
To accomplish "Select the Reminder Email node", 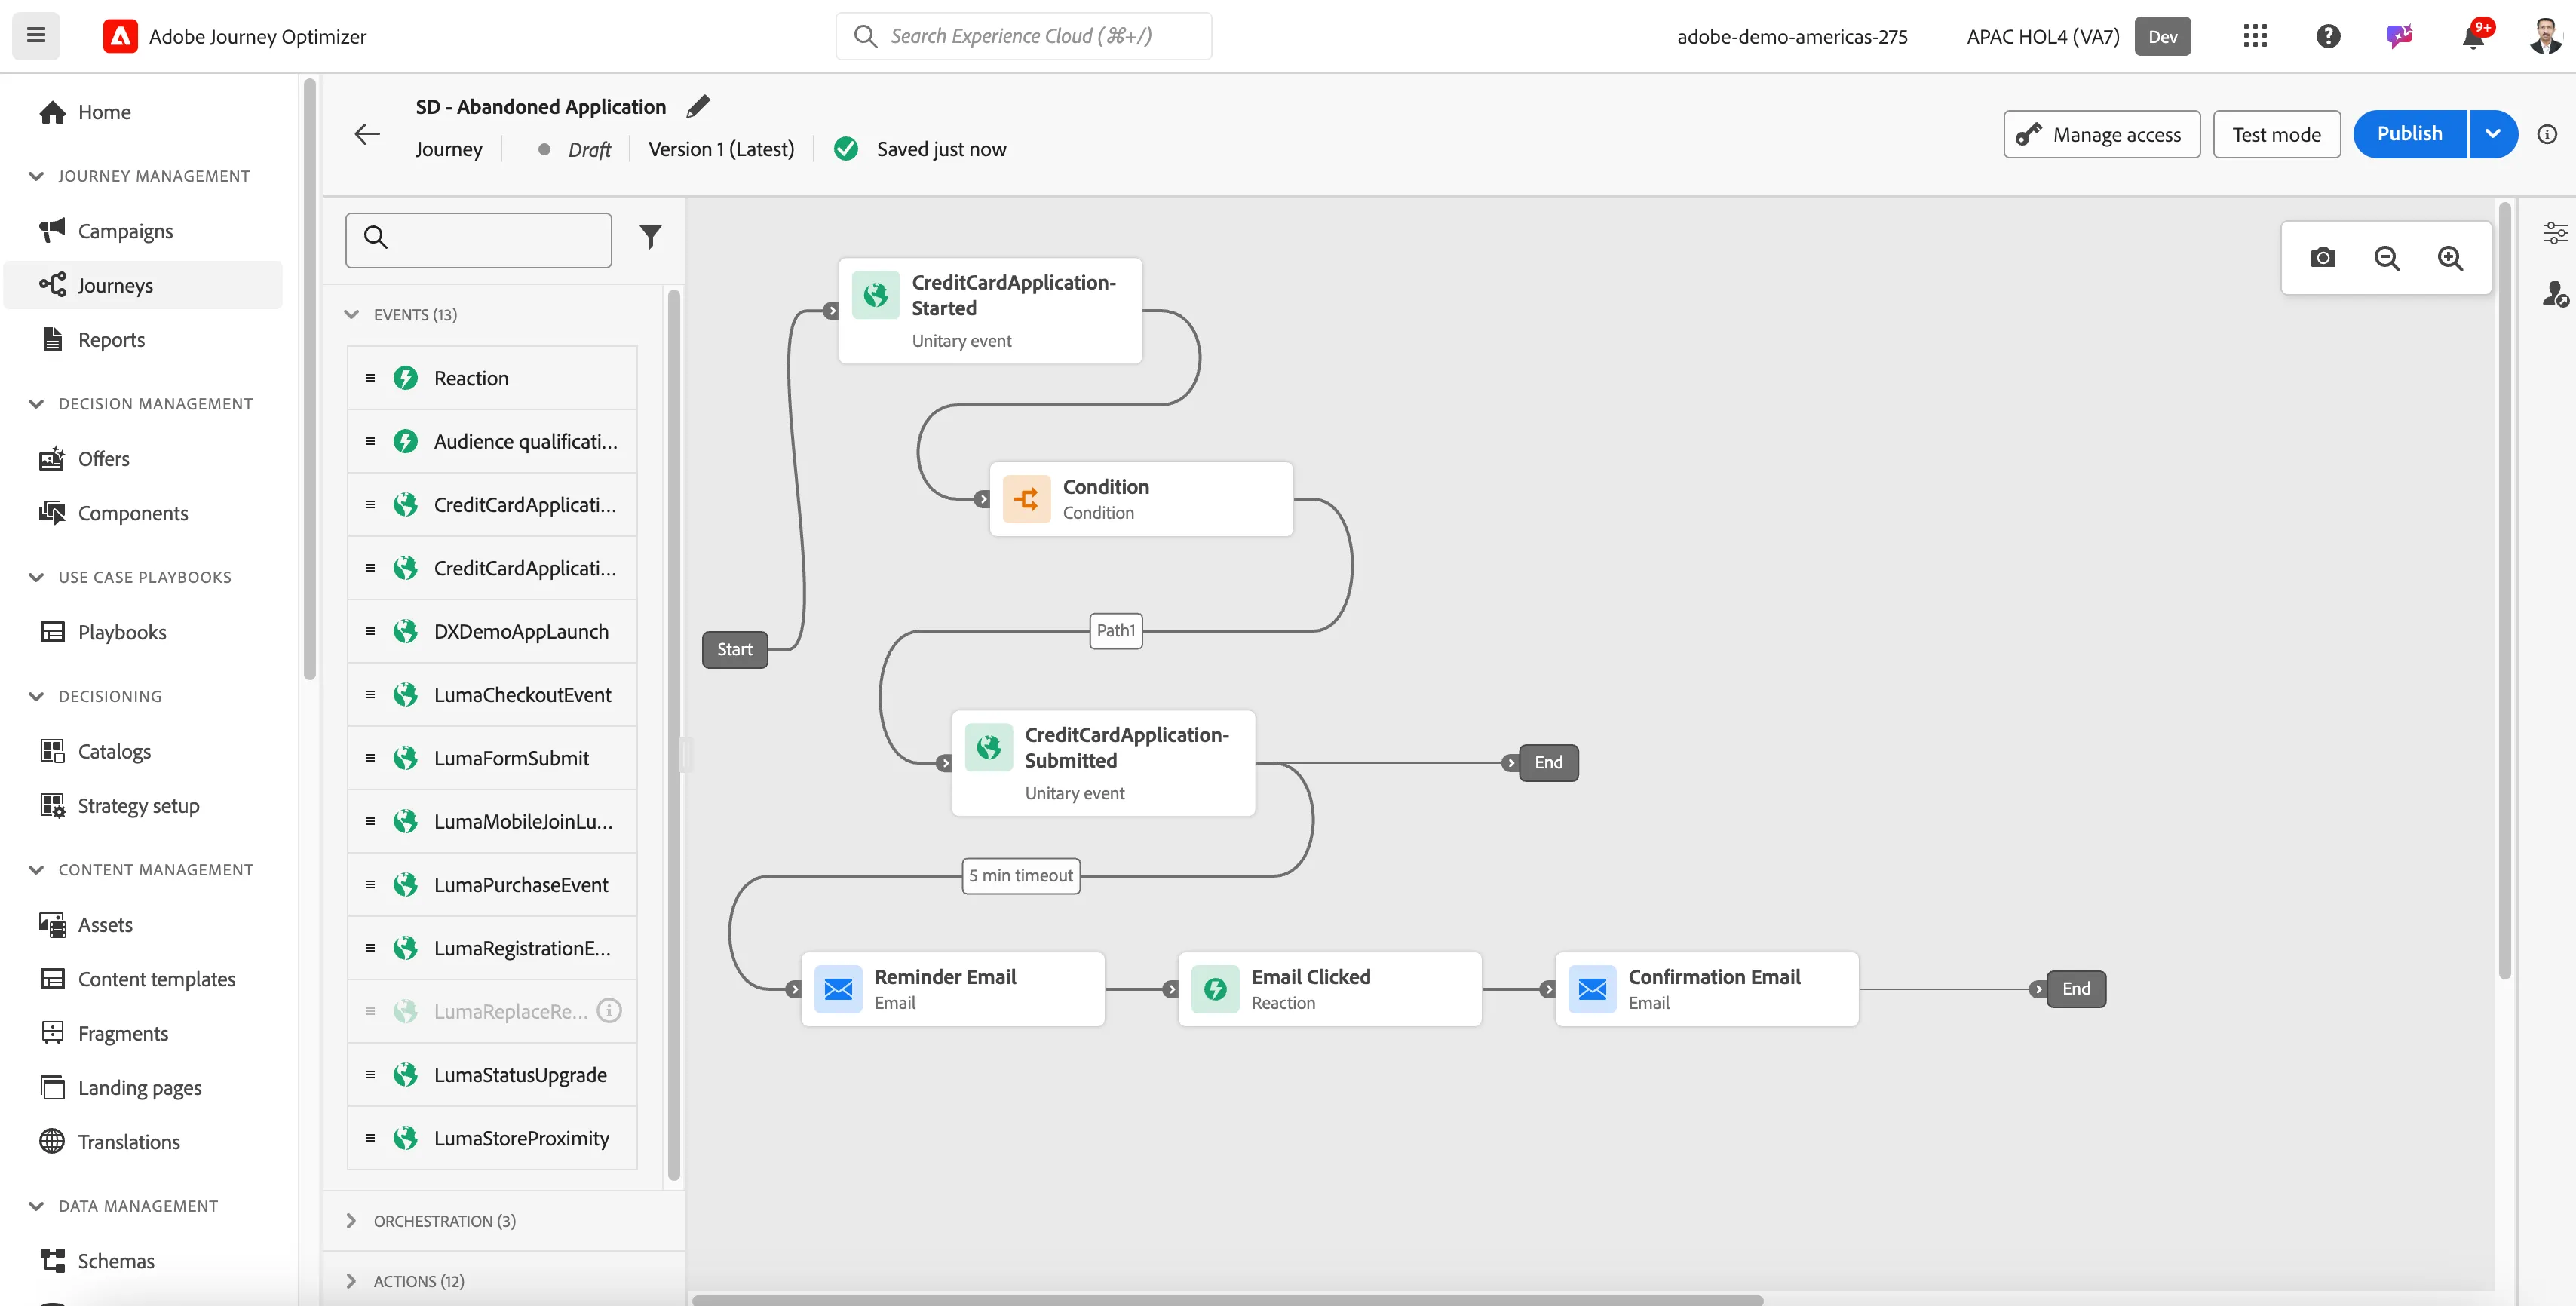I will [953, 989].
